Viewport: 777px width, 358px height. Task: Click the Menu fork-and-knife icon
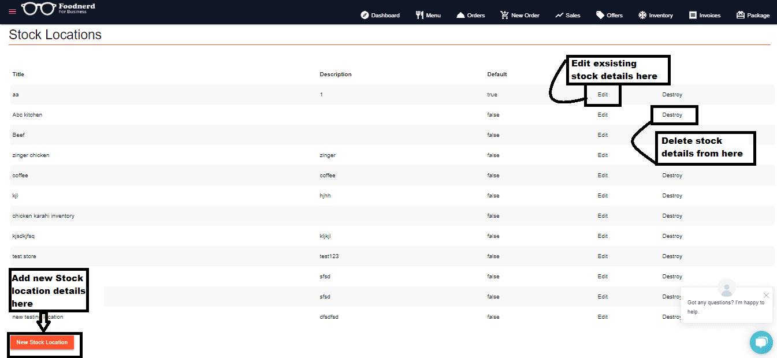(419, 15)
